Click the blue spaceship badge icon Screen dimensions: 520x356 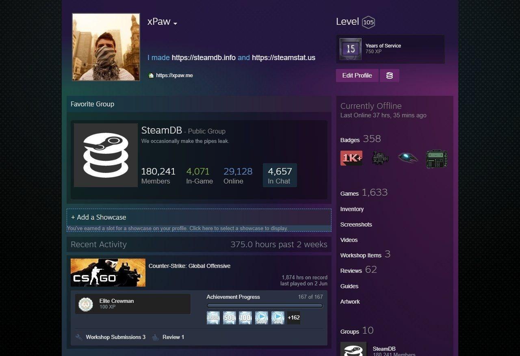tap(408, 158)
